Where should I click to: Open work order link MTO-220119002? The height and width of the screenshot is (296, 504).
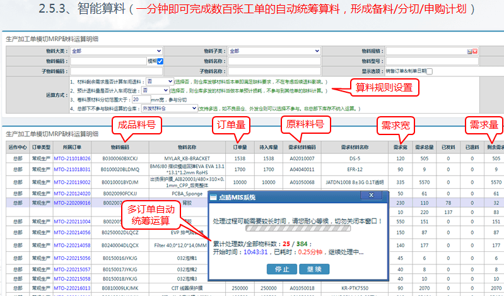click(71, 181)
